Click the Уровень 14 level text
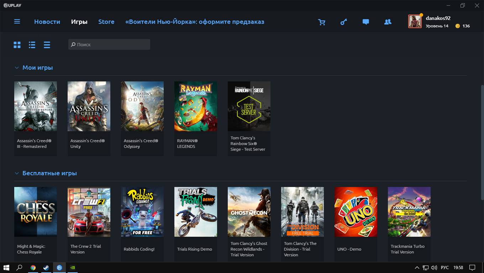This screenshot has width=484, height=273. 437,26
